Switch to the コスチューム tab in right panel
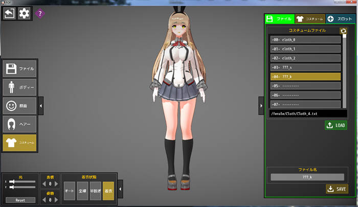This screenshot has height=207, width=358. coord(309,19)
